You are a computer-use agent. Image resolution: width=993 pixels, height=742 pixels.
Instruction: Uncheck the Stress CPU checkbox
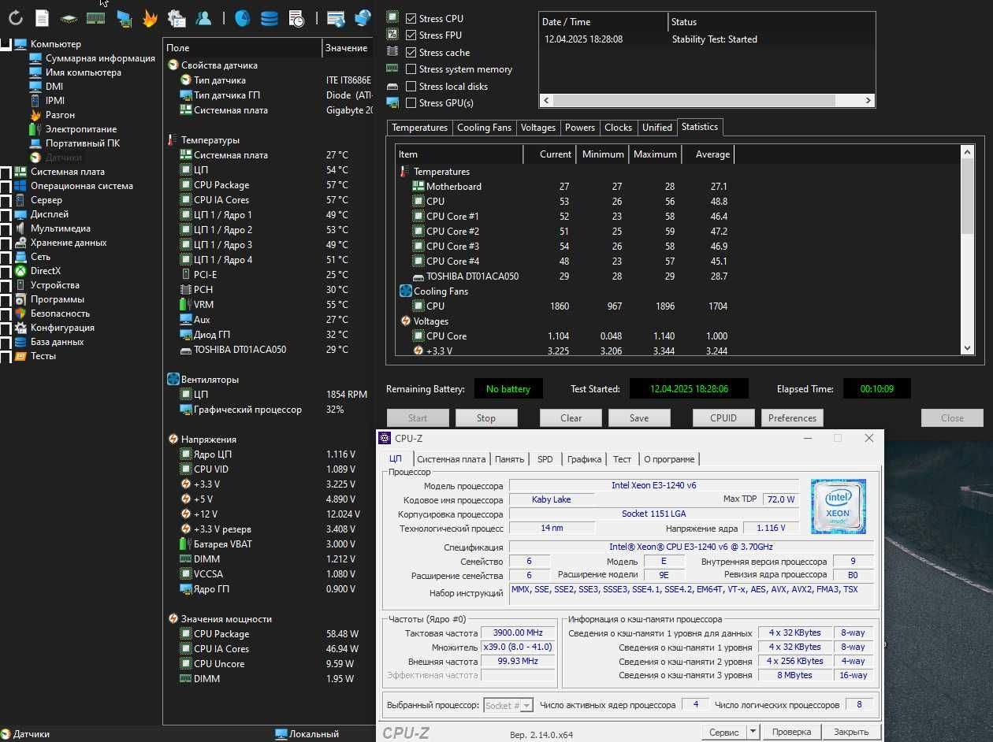coord(411,18)
